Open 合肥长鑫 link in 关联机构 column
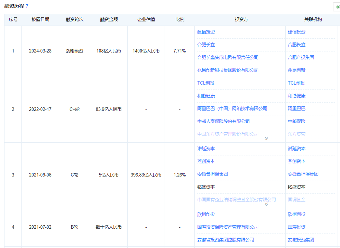 tap(296, 45)
